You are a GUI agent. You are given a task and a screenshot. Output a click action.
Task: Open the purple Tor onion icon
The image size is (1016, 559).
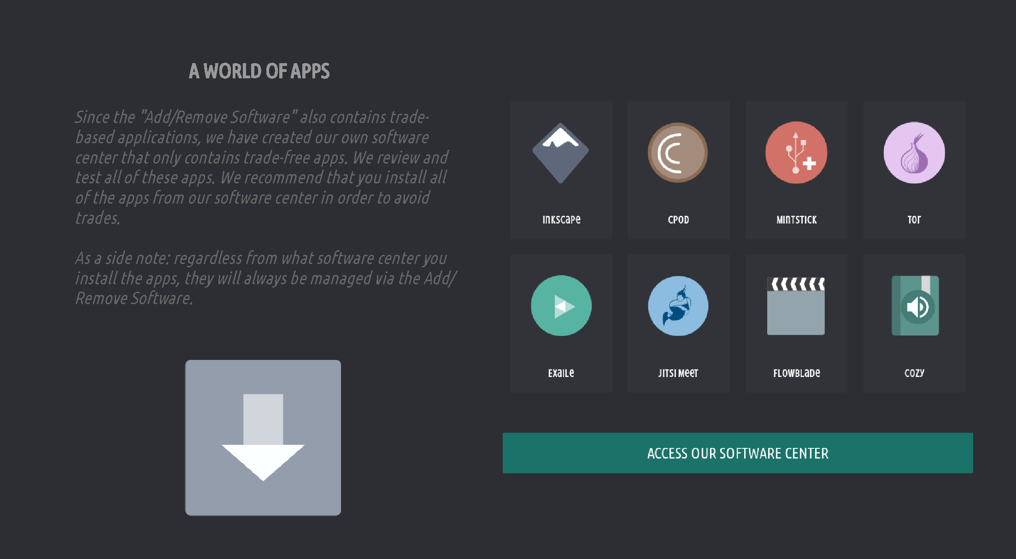[x=914, y=153]
